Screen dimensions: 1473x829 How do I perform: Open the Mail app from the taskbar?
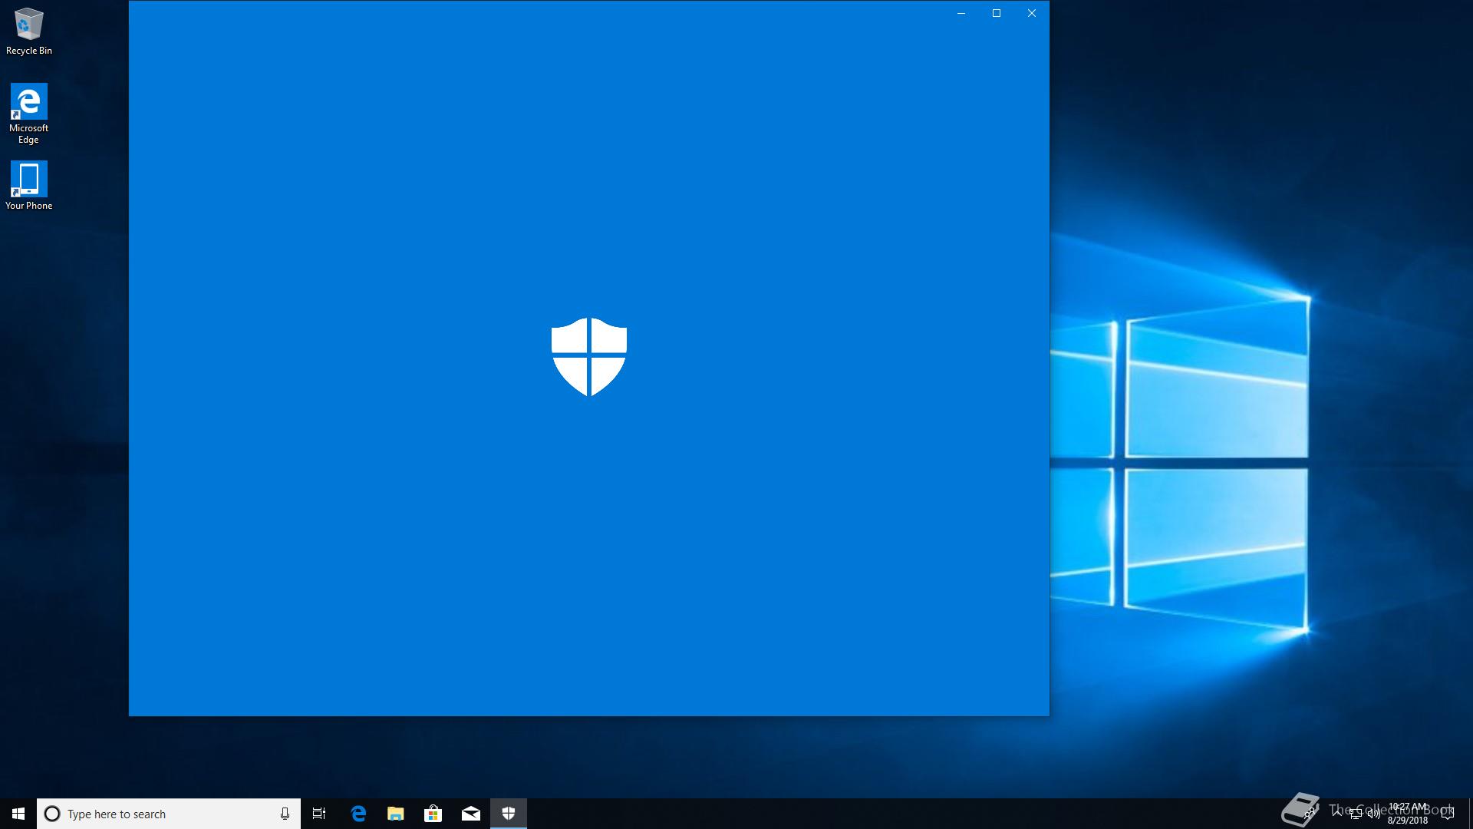(471, 814)
